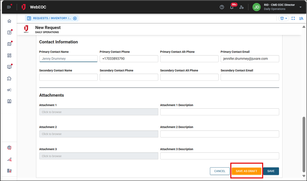Open notifications bell with 99+ badge
The width and height of the screenshot is (307, 181).
click(x=232, y=7)
